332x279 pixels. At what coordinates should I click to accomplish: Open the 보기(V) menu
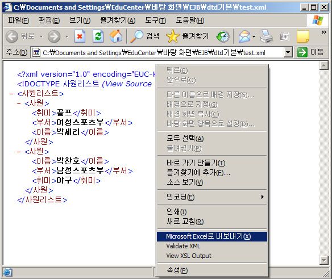[x=80, y=20]
